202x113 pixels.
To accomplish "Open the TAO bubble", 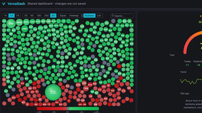I will (x=104, y=87).
